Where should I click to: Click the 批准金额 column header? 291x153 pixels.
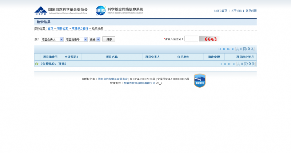pos(214,57)
